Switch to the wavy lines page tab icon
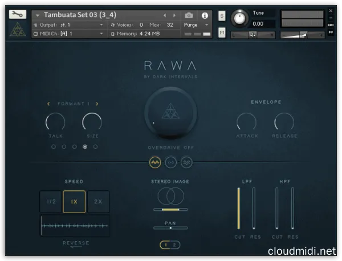 (186, 162)
